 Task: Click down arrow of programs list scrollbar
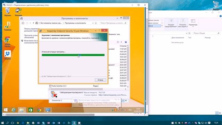128,87
